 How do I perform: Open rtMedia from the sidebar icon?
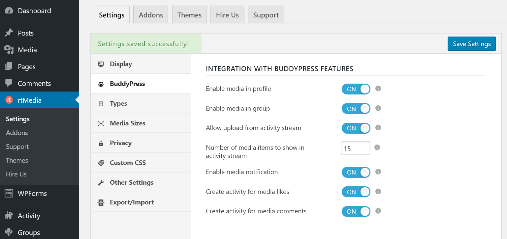pyautogui.click(x=9, y=100)
